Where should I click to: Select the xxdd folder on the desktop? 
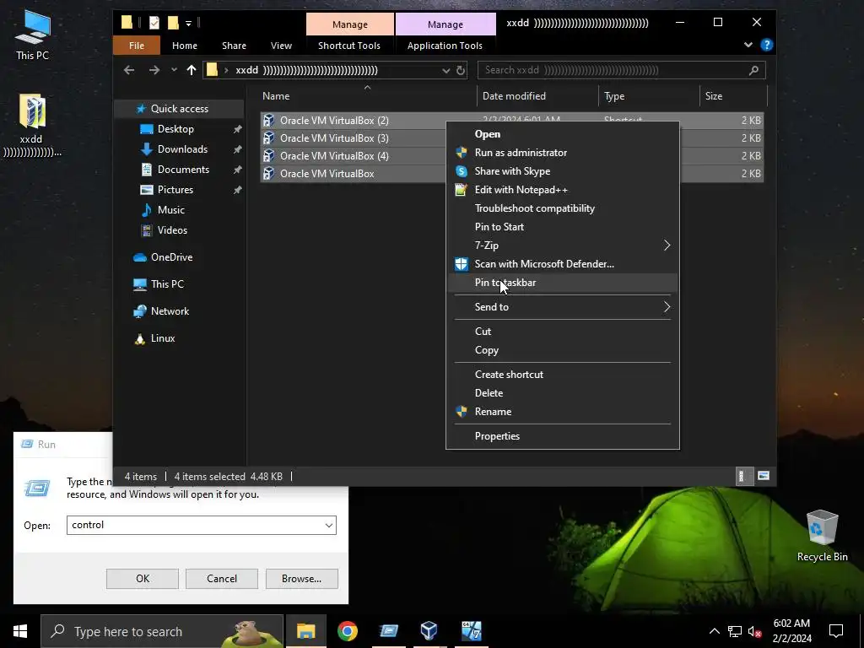click(x=31, y=126)
